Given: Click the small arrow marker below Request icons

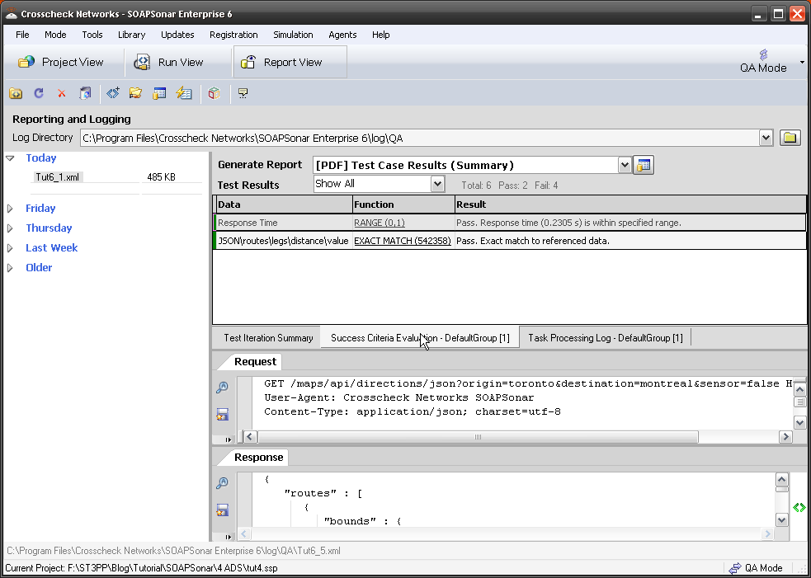Looking at the screenshot, I should 228,440.
